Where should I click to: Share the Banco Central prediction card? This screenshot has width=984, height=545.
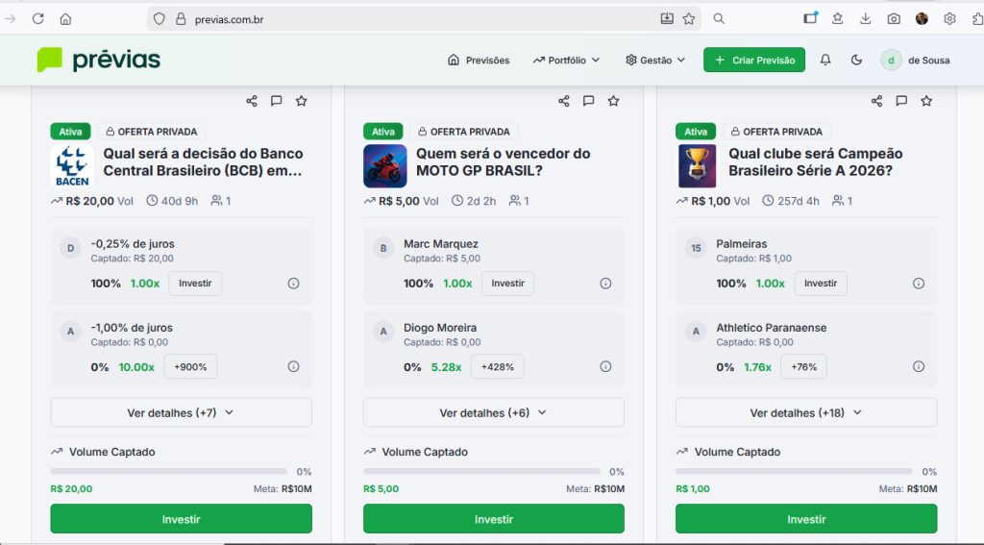pyautogui.click(x=252, y=101)
